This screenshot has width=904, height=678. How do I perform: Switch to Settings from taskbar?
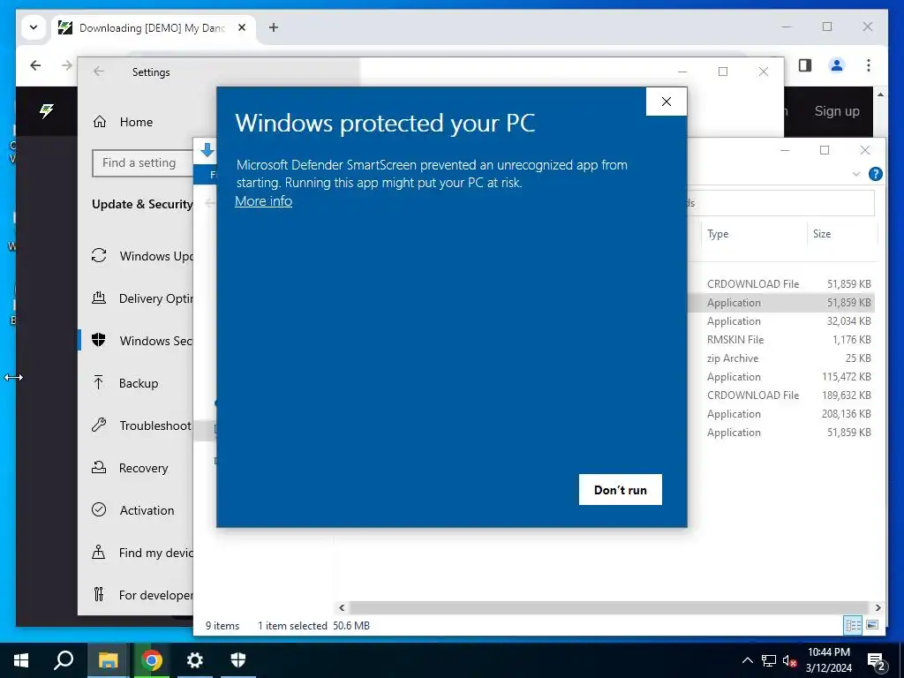195,660
